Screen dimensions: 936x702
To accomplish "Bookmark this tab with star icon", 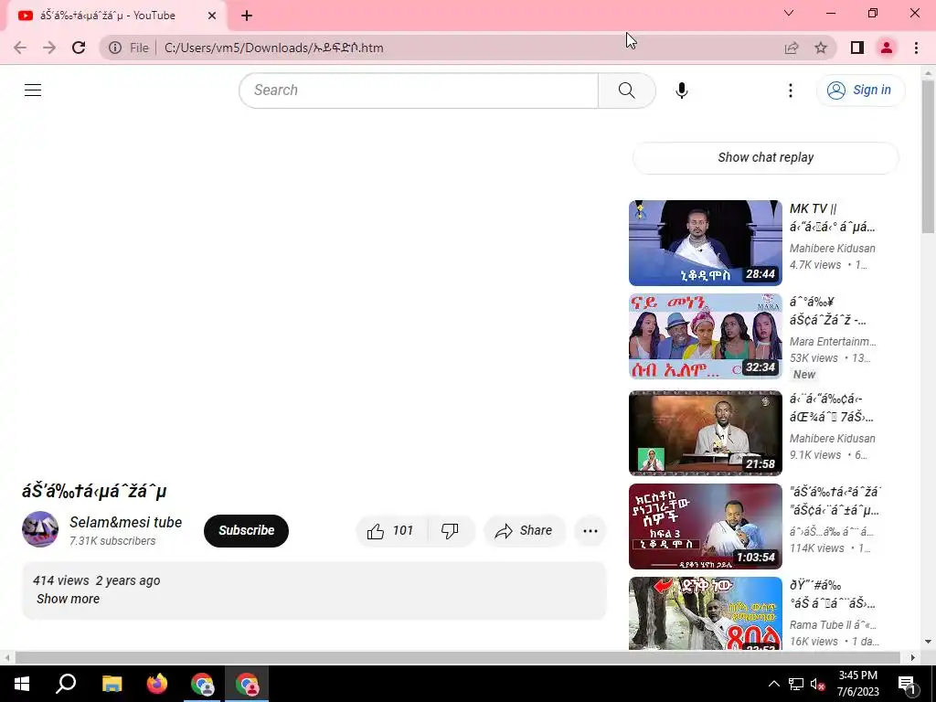I will pyautogui.click(x=821, y=48).
